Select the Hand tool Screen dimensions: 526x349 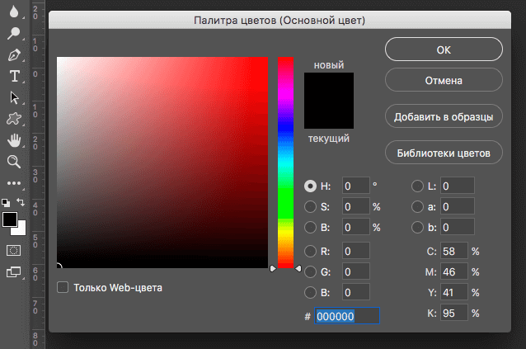14,140
